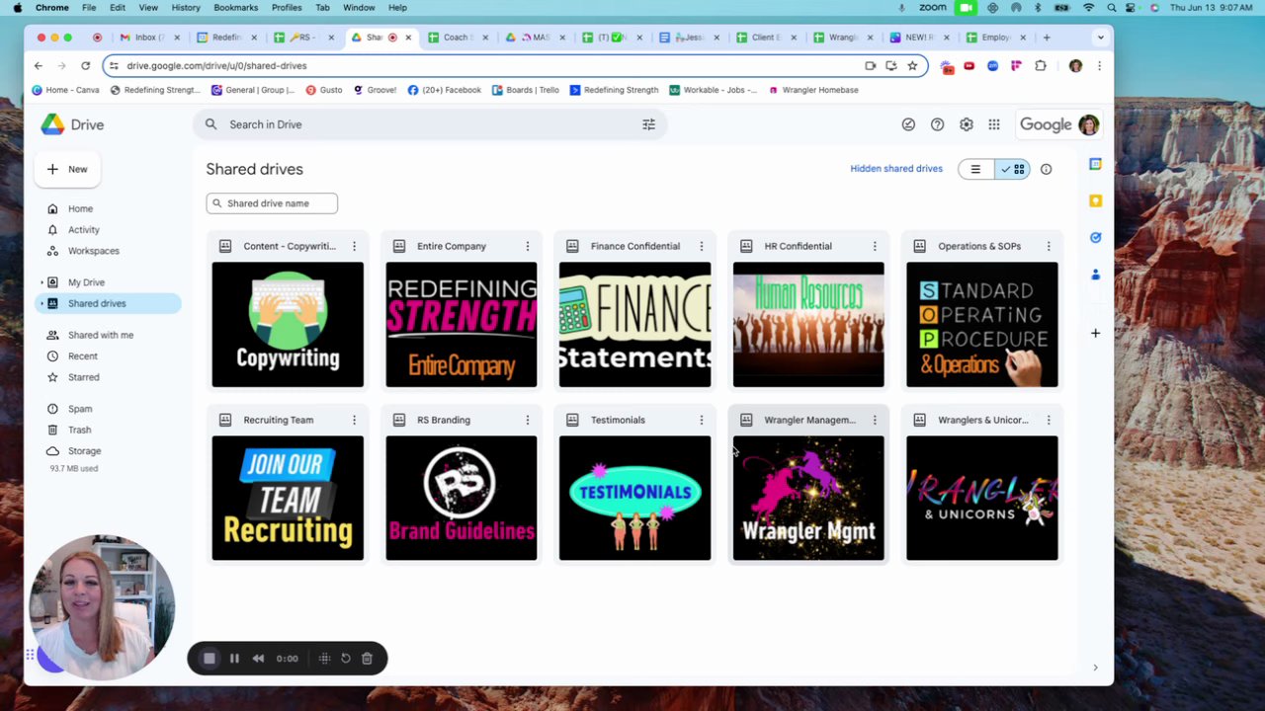Open more actions for Recruiting Team drive

pyautogui.click(x=354, y=420)
